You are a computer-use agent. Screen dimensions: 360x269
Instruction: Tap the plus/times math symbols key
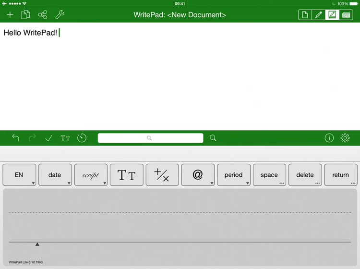162,175
